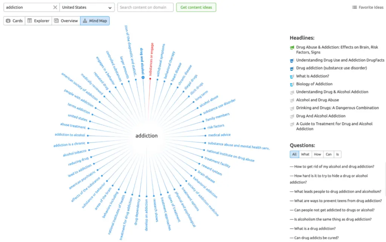386x242 pixels.
Task: Click the Search content on domain field
Action: 145,7
